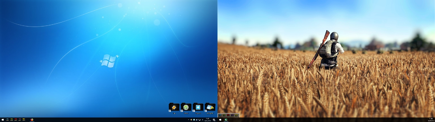Click the yellow folder in the floating toolbar
Viewport: 435px width, 122px height.
click(236, 115)
